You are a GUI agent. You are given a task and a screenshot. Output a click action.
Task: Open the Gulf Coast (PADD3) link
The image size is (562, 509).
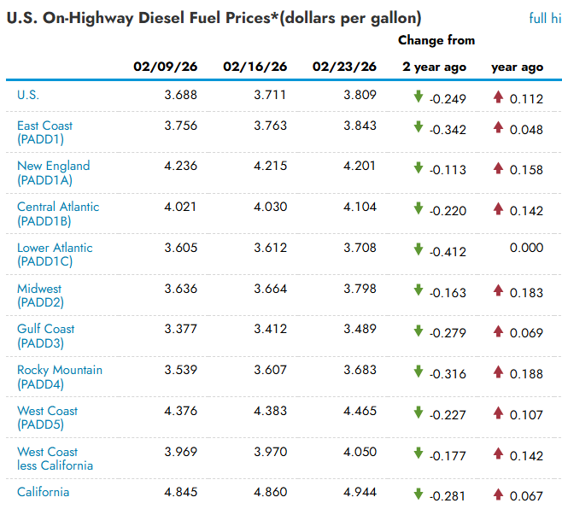tap(45, 336)
